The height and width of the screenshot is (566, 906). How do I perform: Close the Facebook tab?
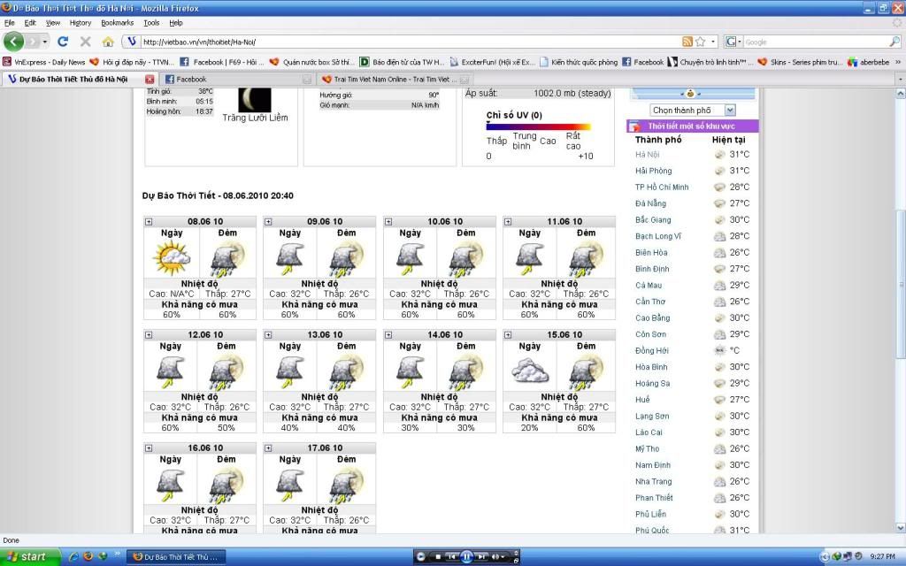click(307, 79)
